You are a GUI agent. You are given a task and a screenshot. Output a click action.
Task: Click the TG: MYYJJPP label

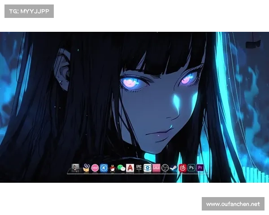(29, 11)
